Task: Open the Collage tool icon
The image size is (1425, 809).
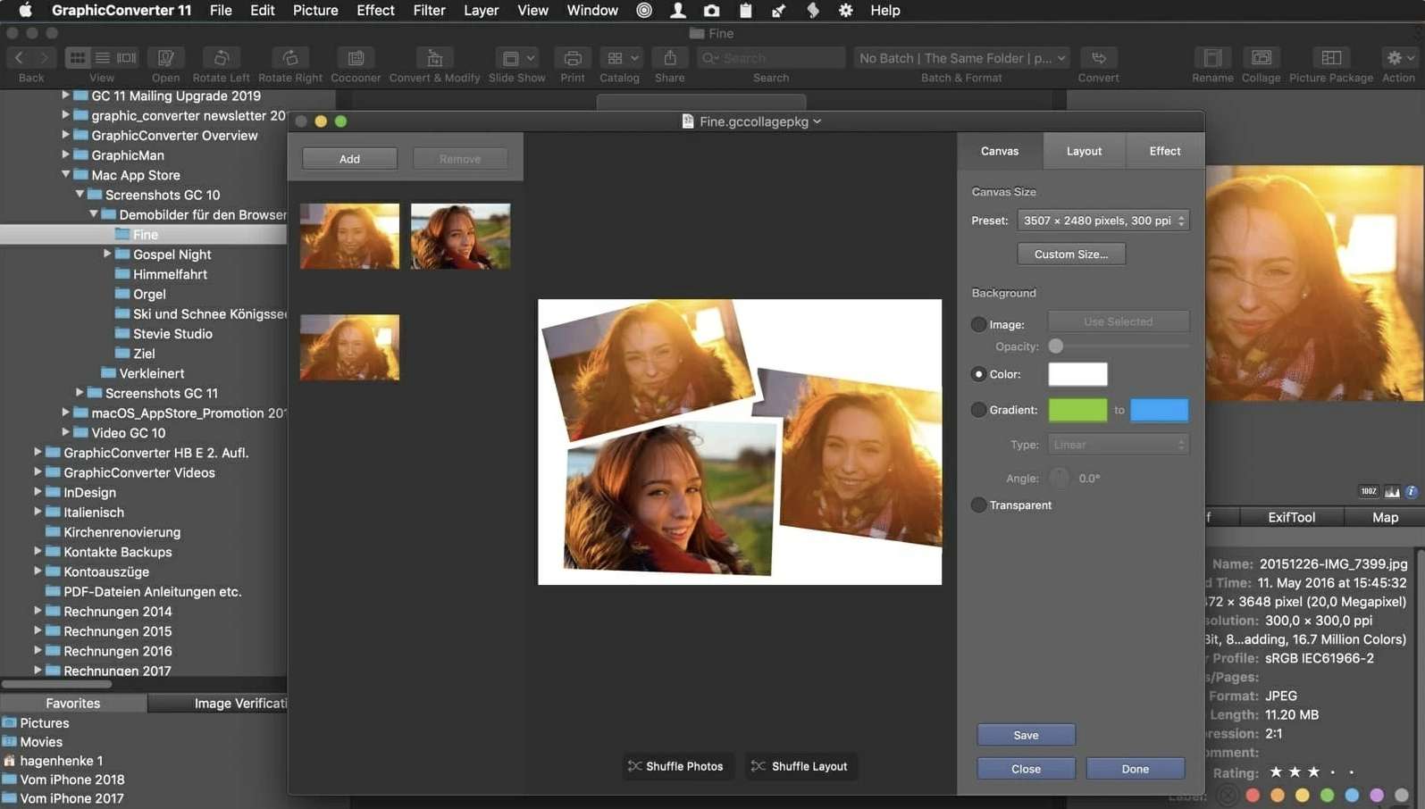Action: (x=1261, y=58)
